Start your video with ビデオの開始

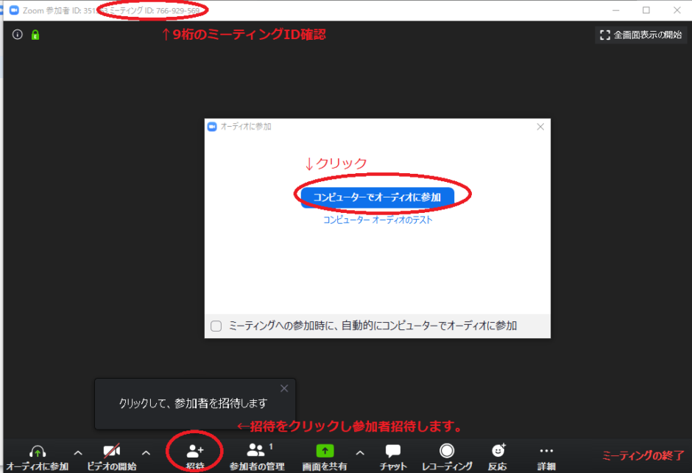coord(111,455)
